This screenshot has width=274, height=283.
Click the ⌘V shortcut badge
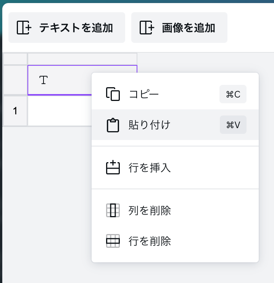point(233,125)
